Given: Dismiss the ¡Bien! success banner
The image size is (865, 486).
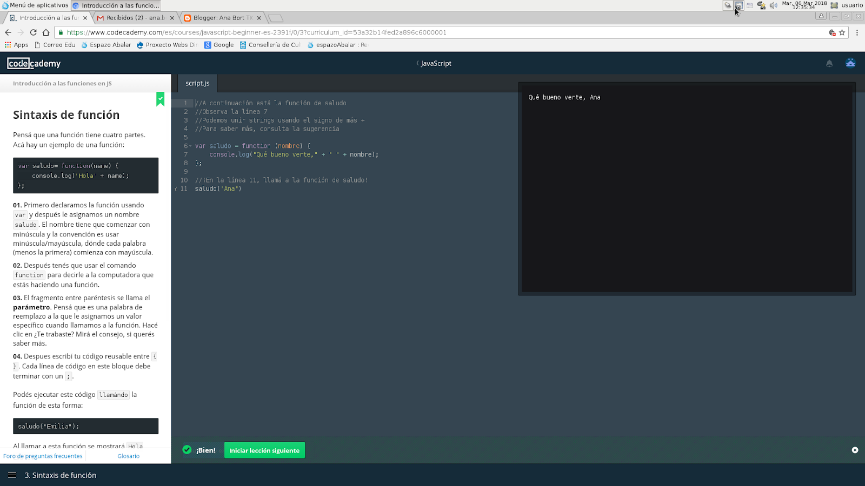Looking at the screenshot, I should coord(855,450).
